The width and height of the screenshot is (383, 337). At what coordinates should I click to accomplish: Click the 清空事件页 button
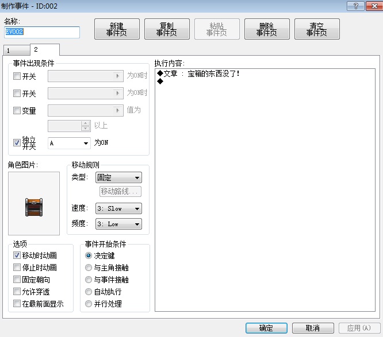[x=317, y=29]
